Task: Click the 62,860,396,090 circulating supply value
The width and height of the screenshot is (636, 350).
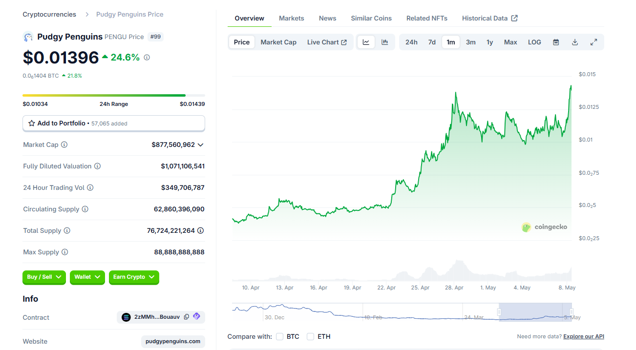Action: click(179, 209)
